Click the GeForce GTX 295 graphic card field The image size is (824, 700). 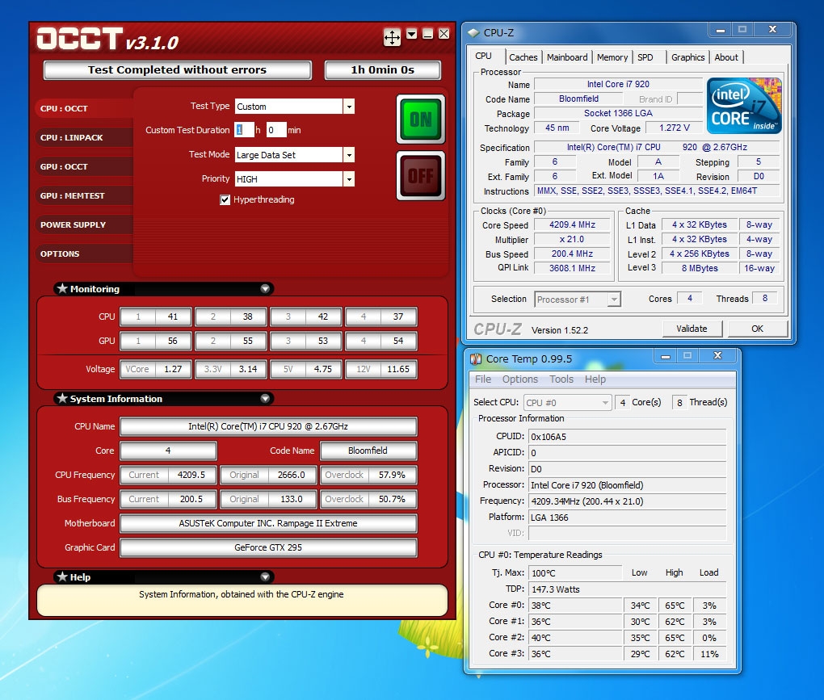(x=268, y=547)
